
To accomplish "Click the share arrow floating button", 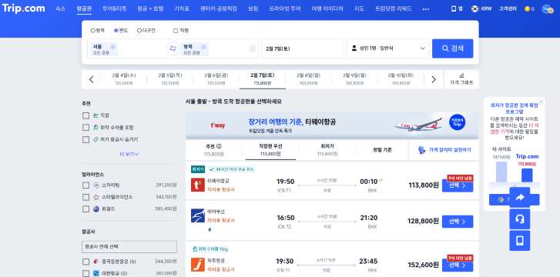I will coord(520,198).
